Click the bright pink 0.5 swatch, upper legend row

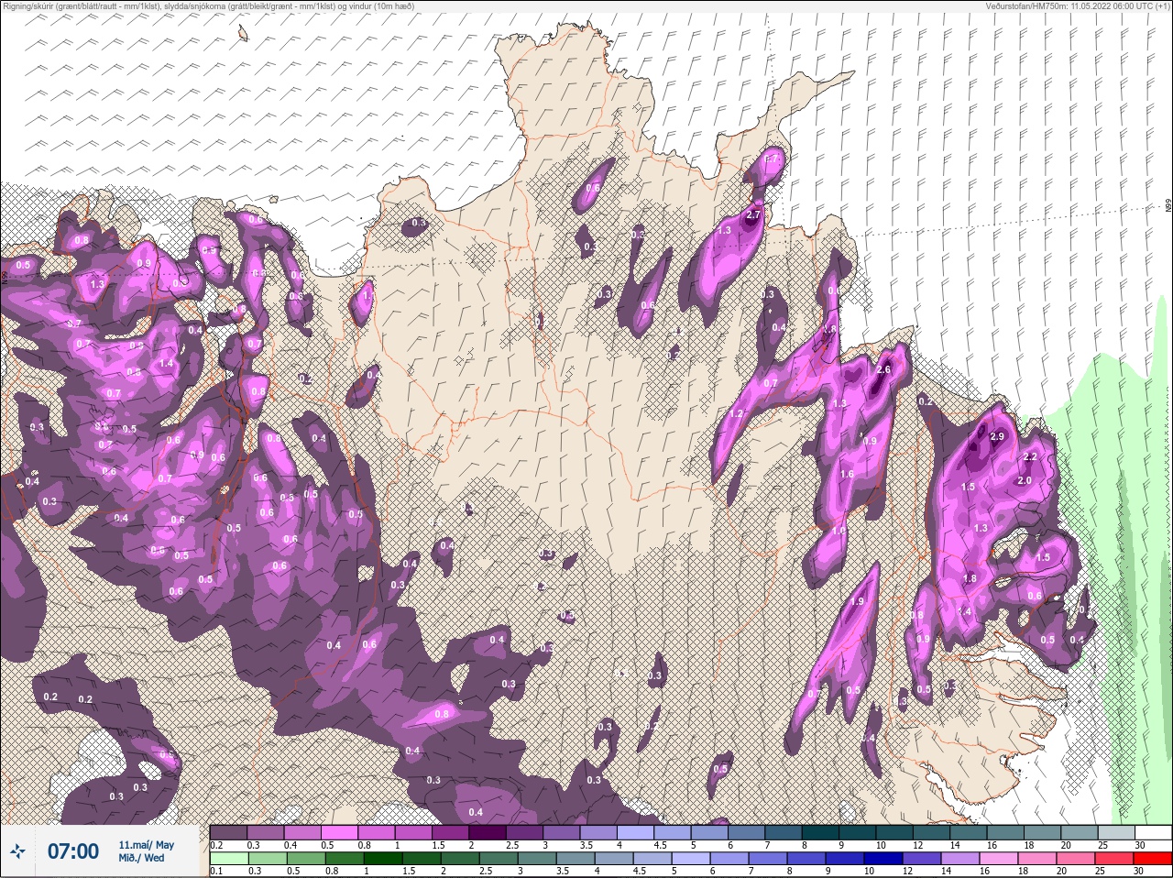click(x=340, y=832)
